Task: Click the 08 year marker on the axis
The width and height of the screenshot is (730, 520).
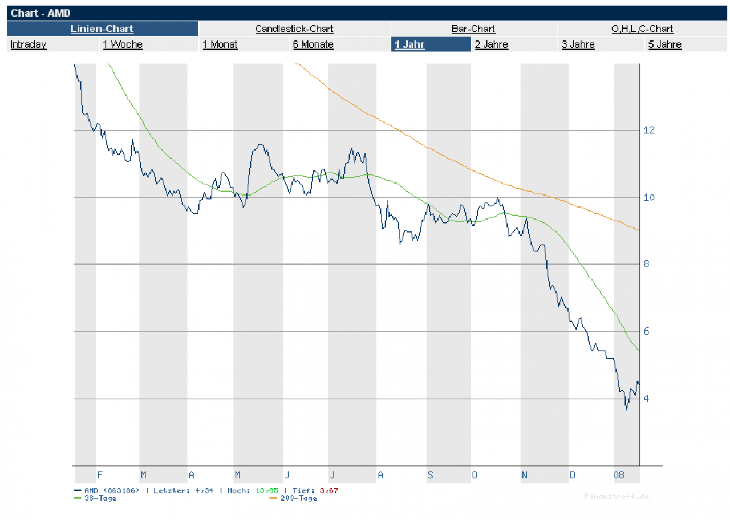Action: pyautogui.click(x=618, y=475)
